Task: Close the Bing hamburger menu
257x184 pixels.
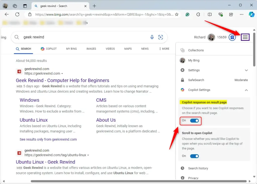Action: click(245, 37)
